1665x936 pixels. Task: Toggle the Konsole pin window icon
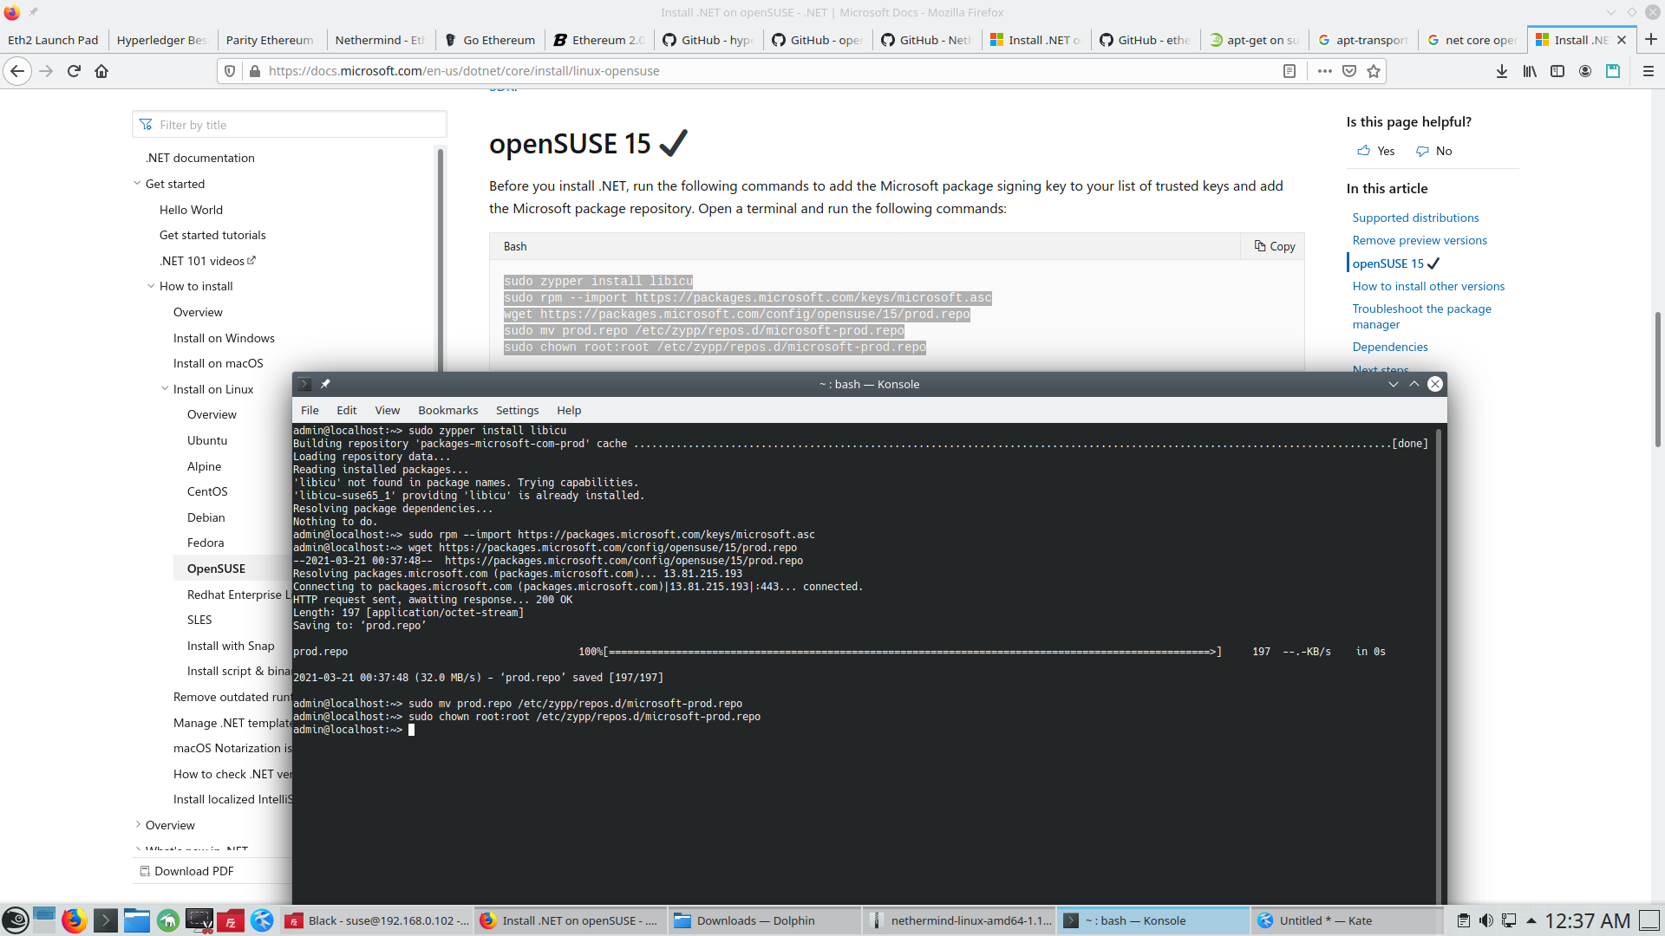point(325,384)
